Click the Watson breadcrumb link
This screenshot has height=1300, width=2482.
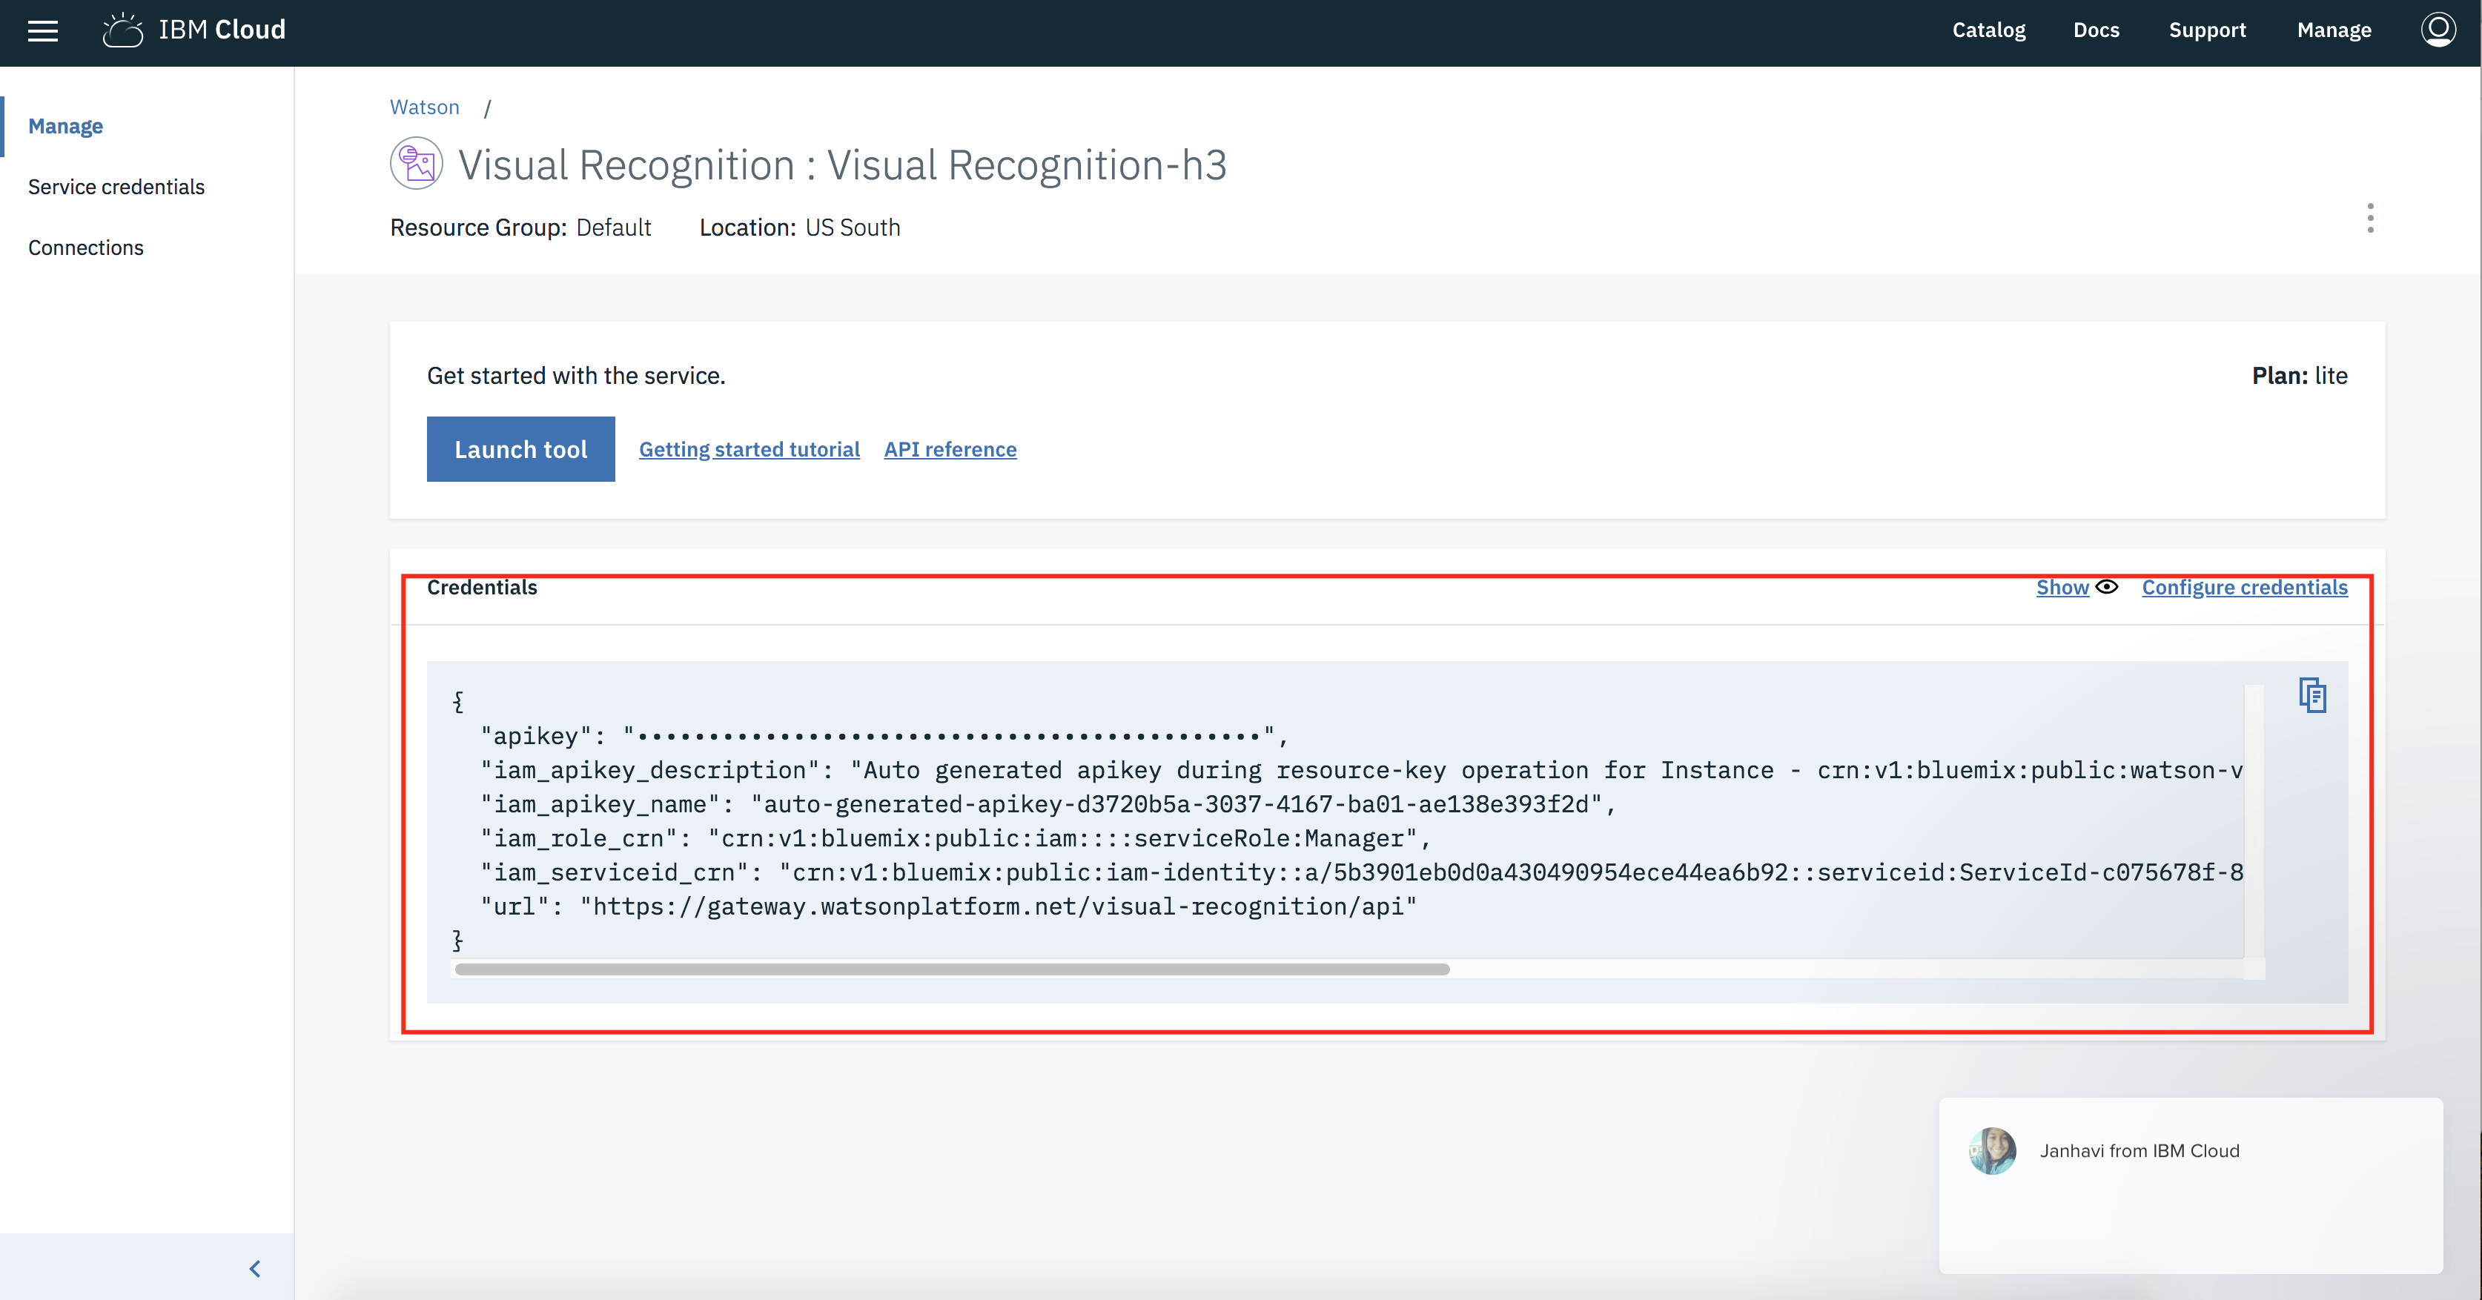(x=425, y=107)
